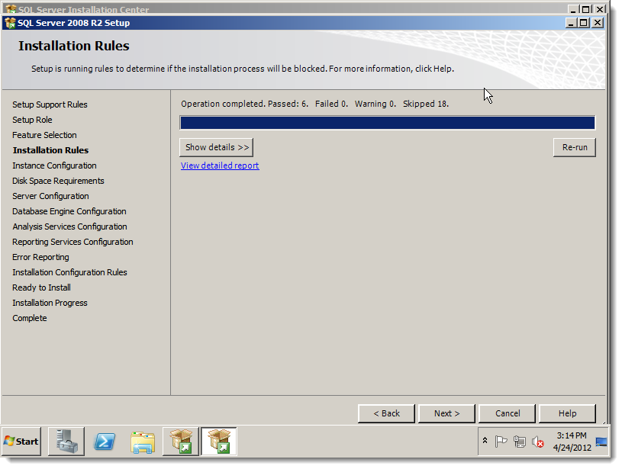Screen dimensions: 622x469
Task: Select Installation Configuration Rules step
Action: 69,272
